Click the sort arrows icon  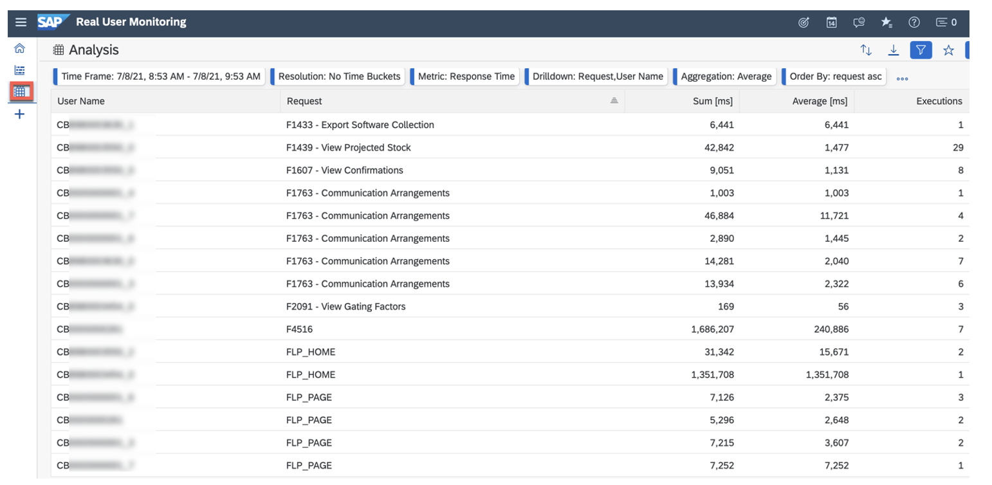tap(866, 50)
